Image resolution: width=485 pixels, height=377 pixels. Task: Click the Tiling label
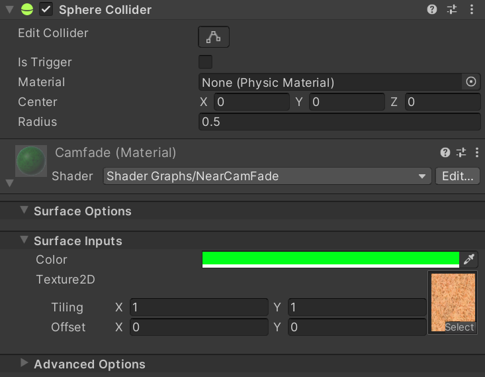click(x=67, y=307)
